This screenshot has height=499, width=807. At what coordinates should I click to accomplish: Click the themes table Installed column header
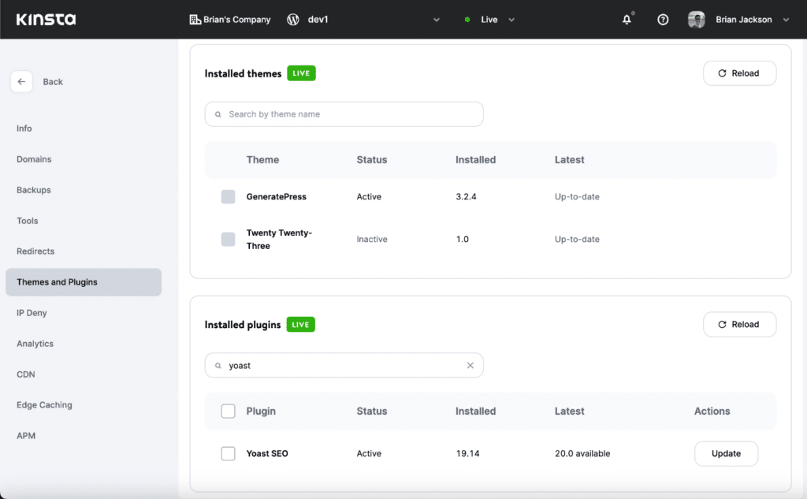[475, 160]
